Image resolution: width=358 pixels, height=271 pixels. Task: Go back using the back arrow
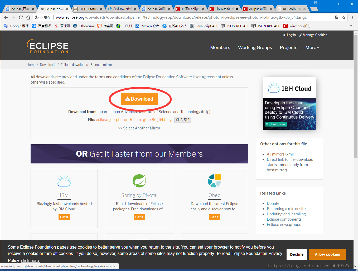pyautogui.click(x=6, y=17)
